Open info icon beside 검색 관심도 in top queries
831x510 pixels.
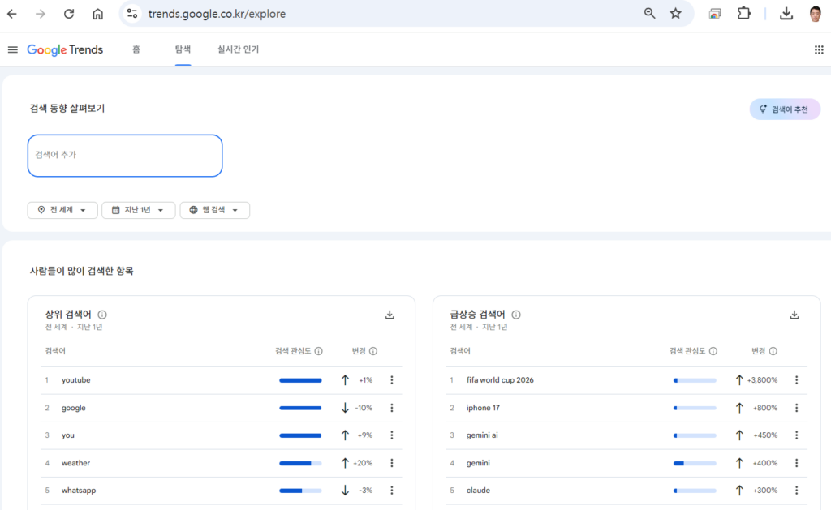pyautogui.click(x=318, y=351)
